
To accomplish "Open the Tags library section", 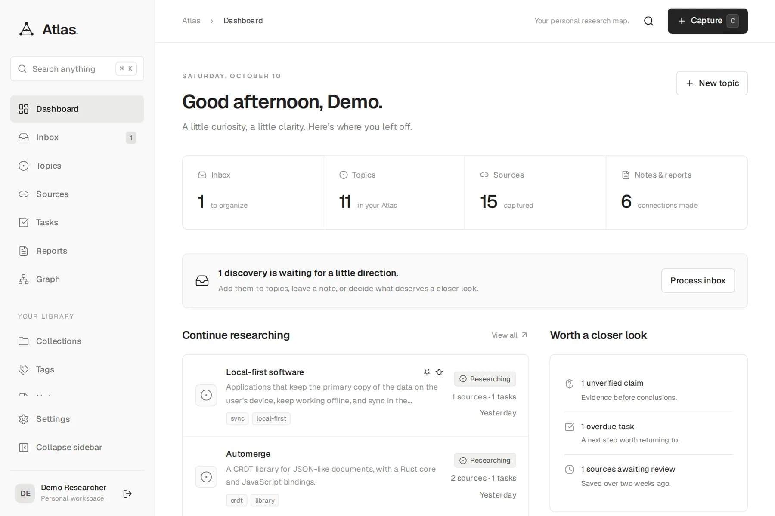I will 77,369.
